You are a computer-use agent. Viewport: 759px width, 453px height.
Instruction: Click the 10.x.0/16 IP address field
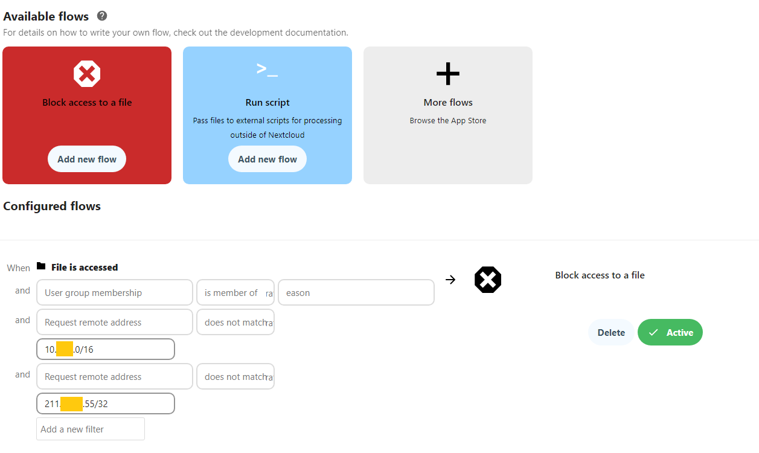coord(106,349)
